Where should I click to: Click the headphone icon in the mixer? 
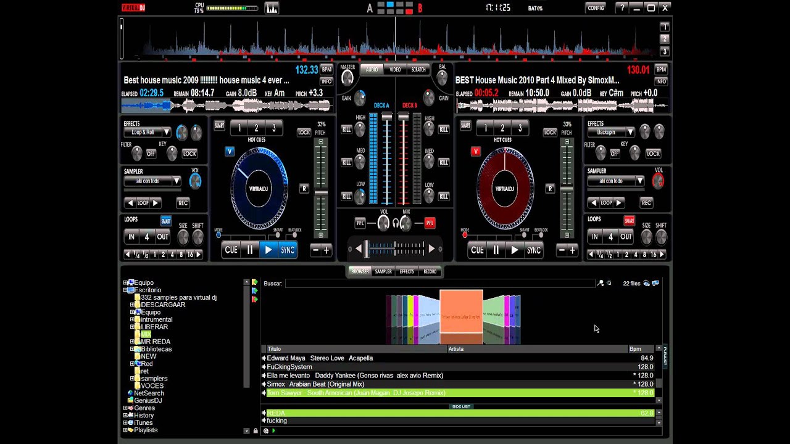(x=395, y=223)
